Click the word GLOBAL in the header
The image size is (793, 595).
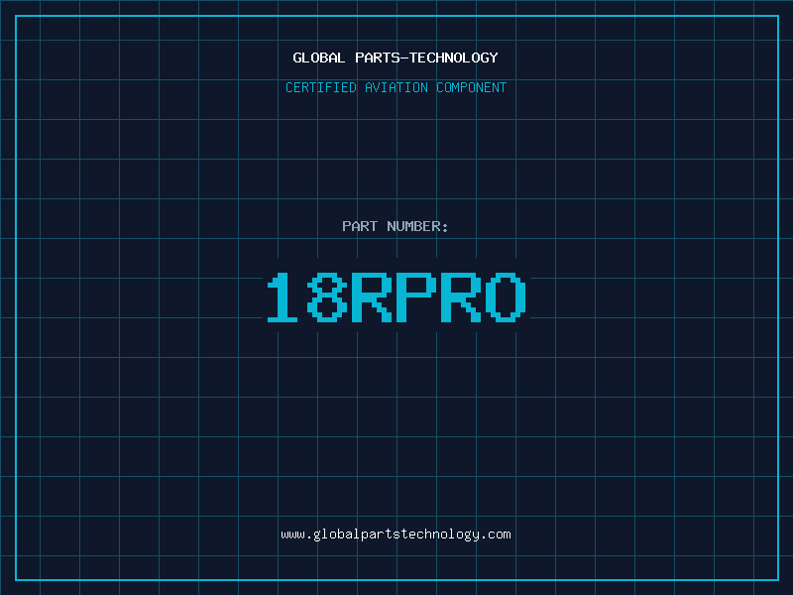click(x=319, y=58)
